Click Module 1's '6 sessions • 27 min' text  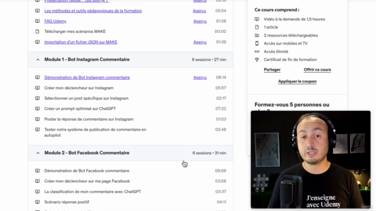pos(209,60)
